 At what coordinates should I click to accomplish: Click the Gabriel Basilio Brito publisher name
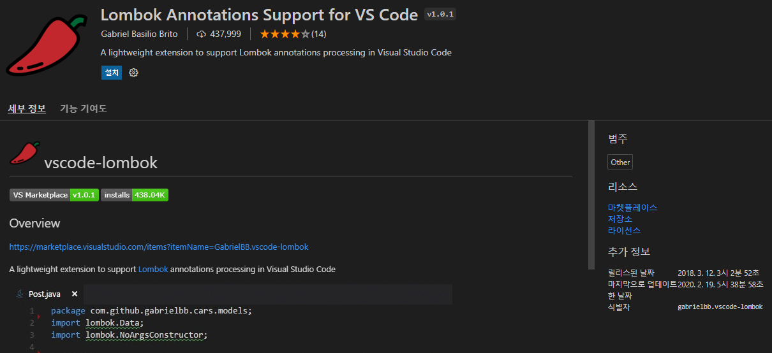(x=139, y=34)
